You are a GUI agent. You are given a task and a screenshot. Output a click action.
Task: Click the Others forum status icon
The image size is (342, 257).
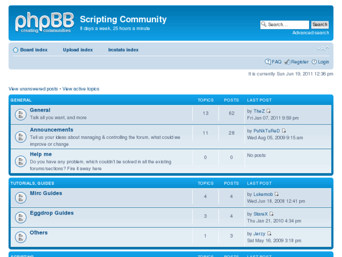coord(21,237)
